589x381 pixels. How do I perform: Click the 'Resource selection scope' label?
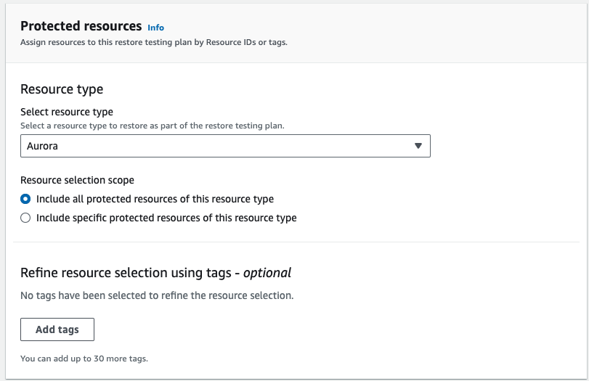click(77, 180)
